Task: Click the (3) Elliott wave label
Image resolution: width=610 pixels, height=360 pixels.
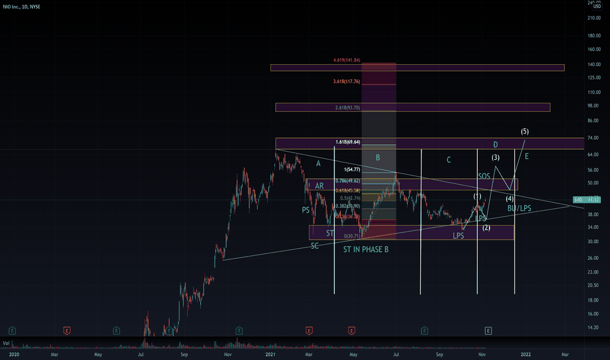Action: pos(495,158)
